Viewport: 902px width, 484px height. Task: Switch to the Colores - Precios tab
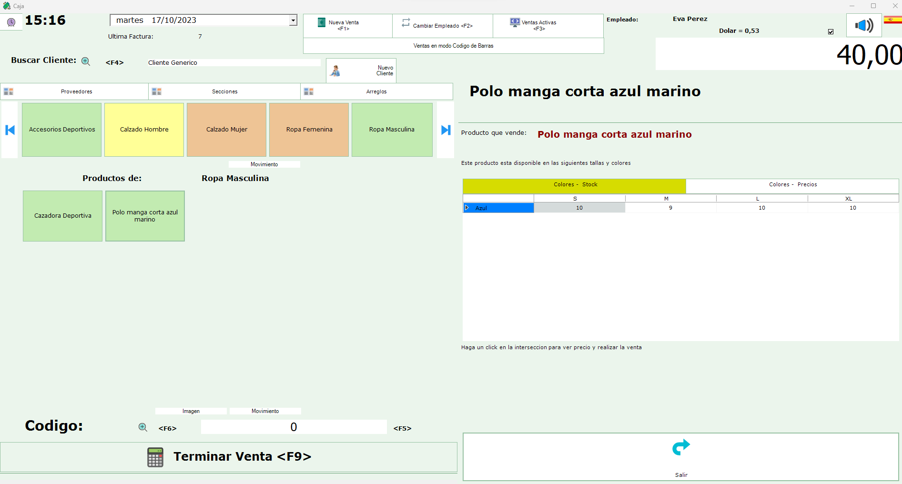[792, 185]
